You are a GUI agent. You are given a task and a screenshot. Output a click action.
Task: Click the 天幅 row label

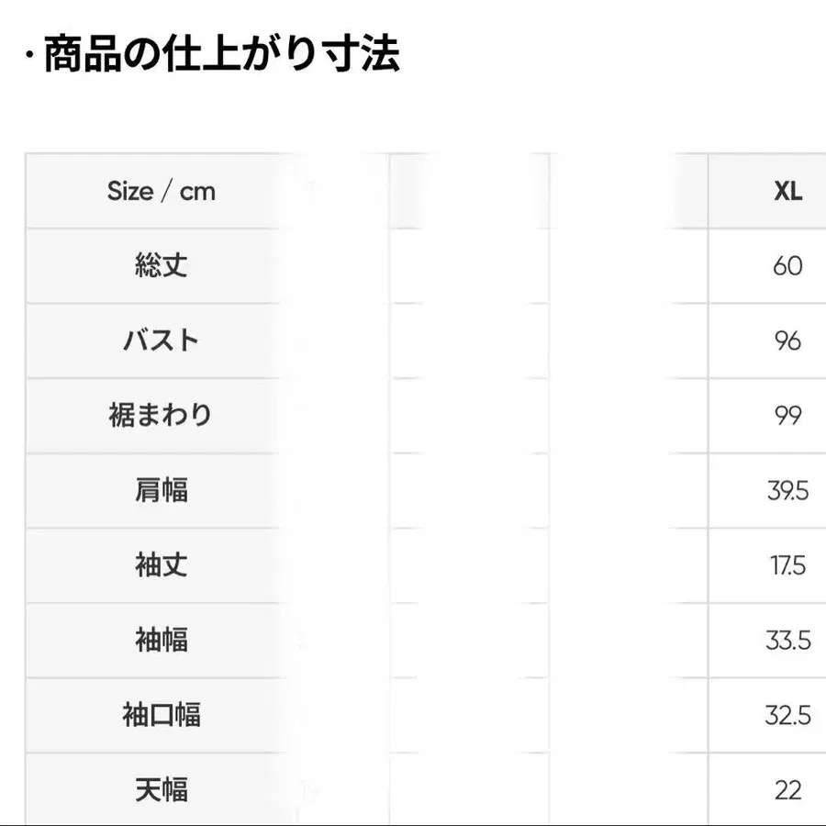click(x=162, y=789)
